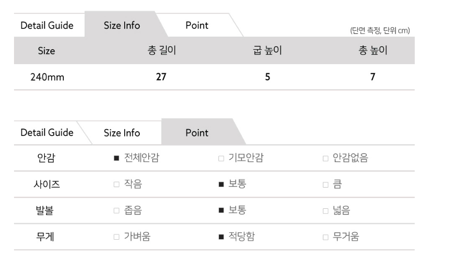This screenshot has height=258, width=450.
Task: Toggle 보통 checkbox in 발볼 row
Action: click(221, 210)
